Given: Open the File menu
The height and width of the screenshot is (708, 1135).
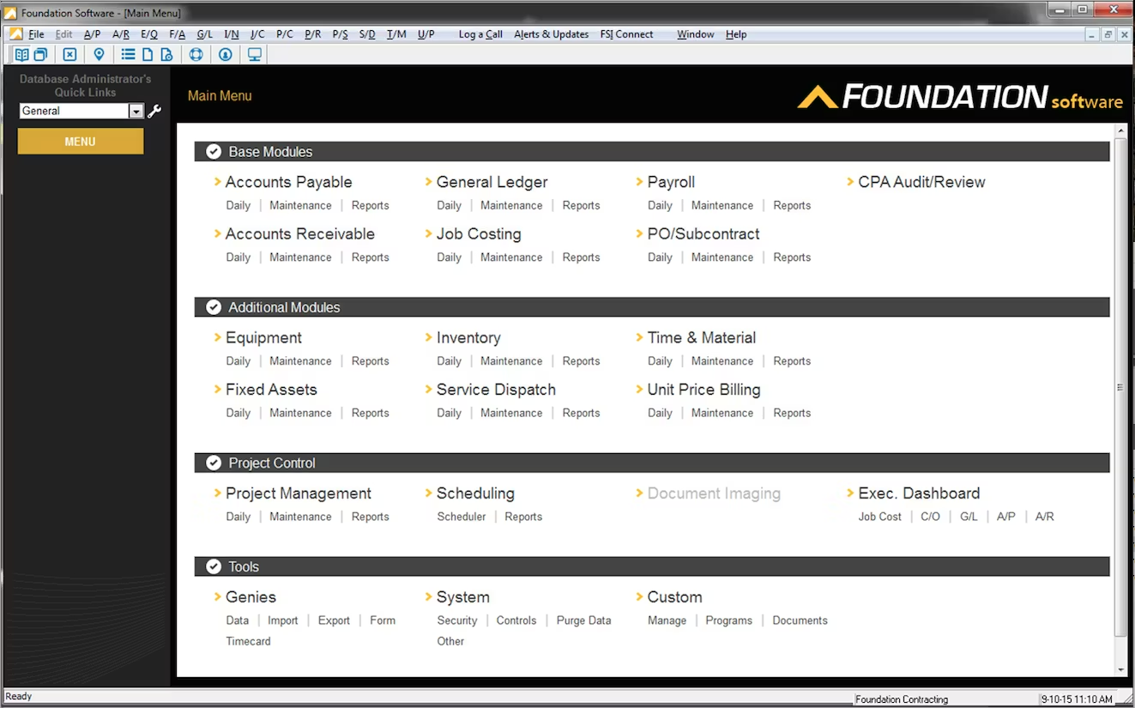Looking at the screenshot, I should coord(36,34).
